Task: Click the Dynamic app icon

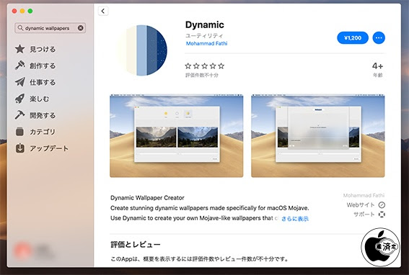Action: [141, 50]
